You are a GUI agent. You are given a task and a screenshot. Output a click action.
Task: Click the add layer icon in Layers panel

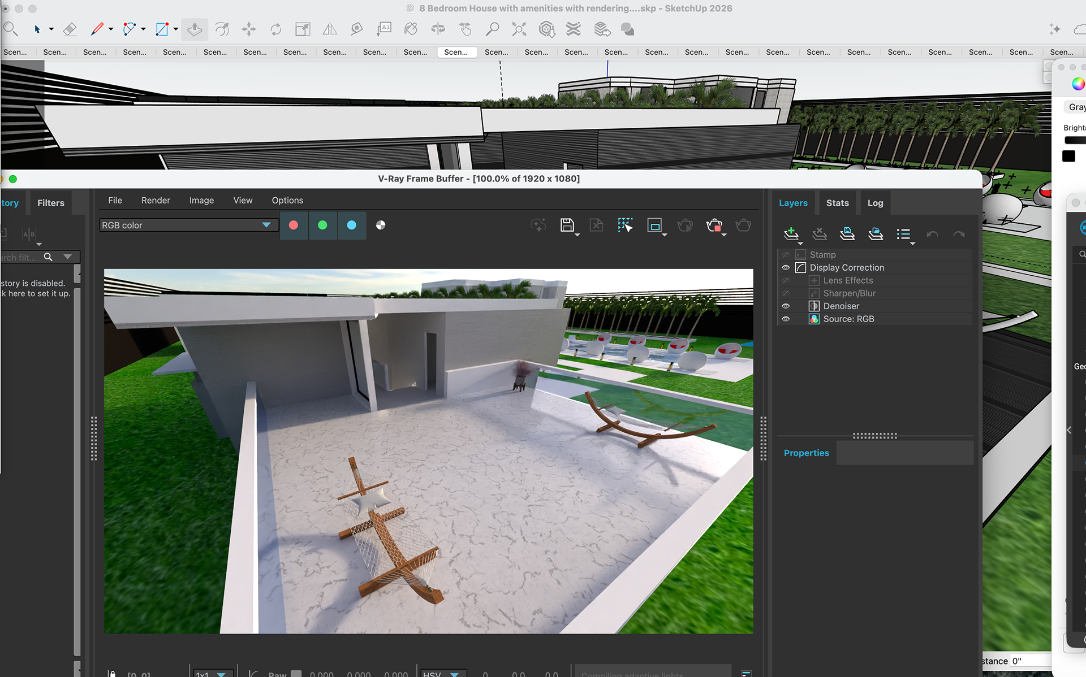click(791, 233)
